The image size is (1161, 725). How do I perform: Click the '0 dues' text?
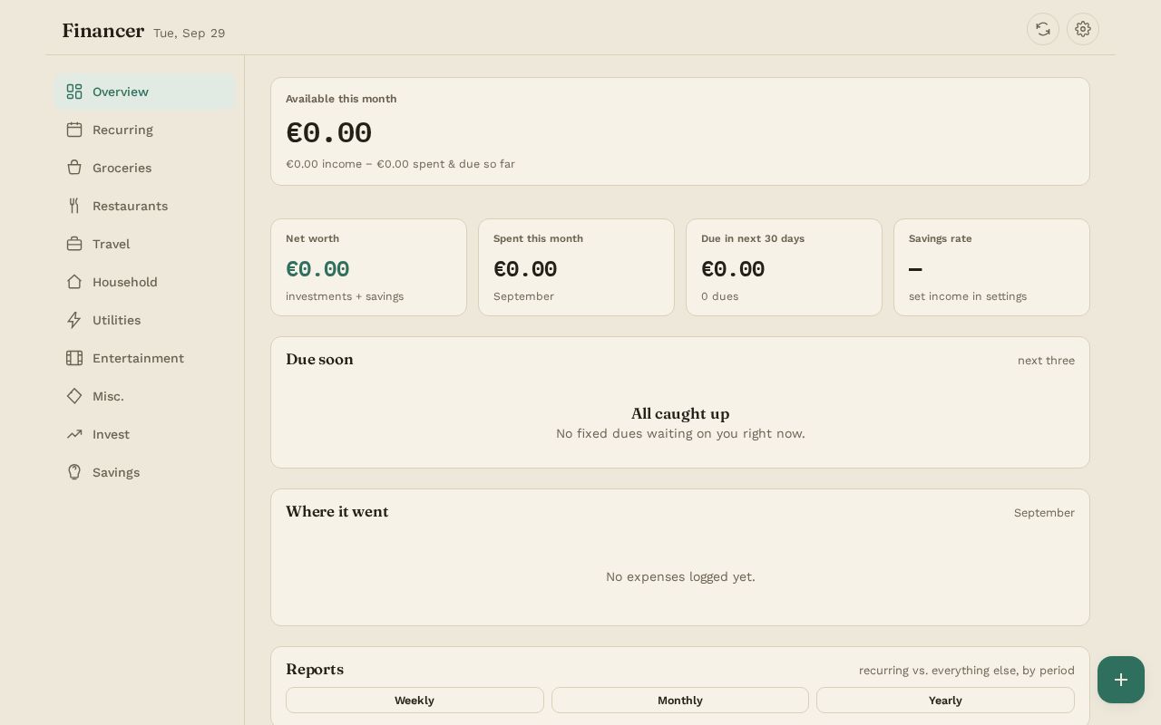click(x=719, y=296)
